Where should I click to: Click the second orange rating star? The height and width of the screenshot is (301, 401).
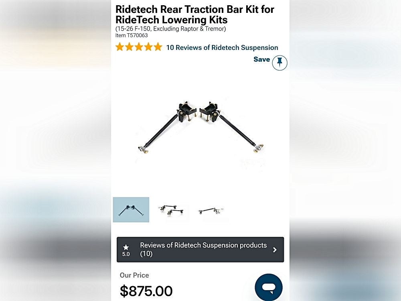click(129, 47)
